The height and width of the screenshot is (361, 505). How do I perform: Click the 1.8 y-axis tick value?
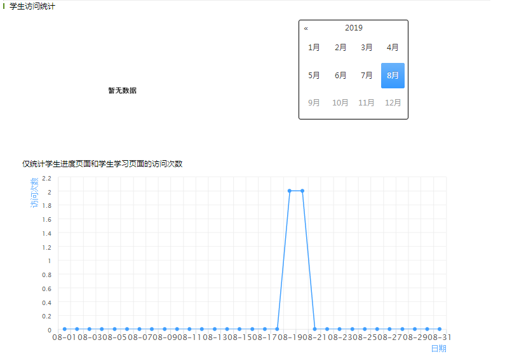tap(47, 206)
